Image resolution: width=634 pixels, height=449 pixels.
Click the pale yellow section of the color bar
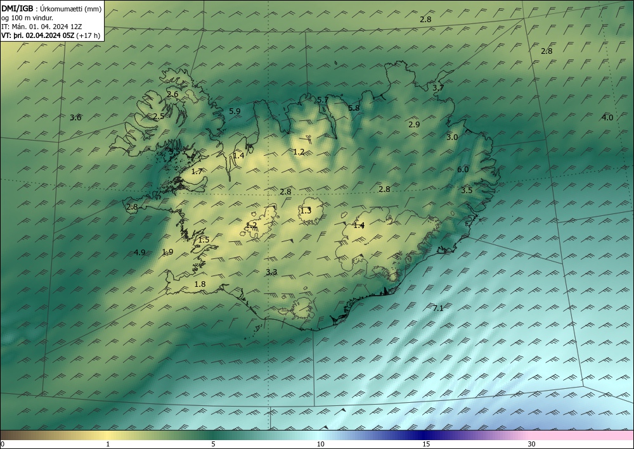point(108,435)
